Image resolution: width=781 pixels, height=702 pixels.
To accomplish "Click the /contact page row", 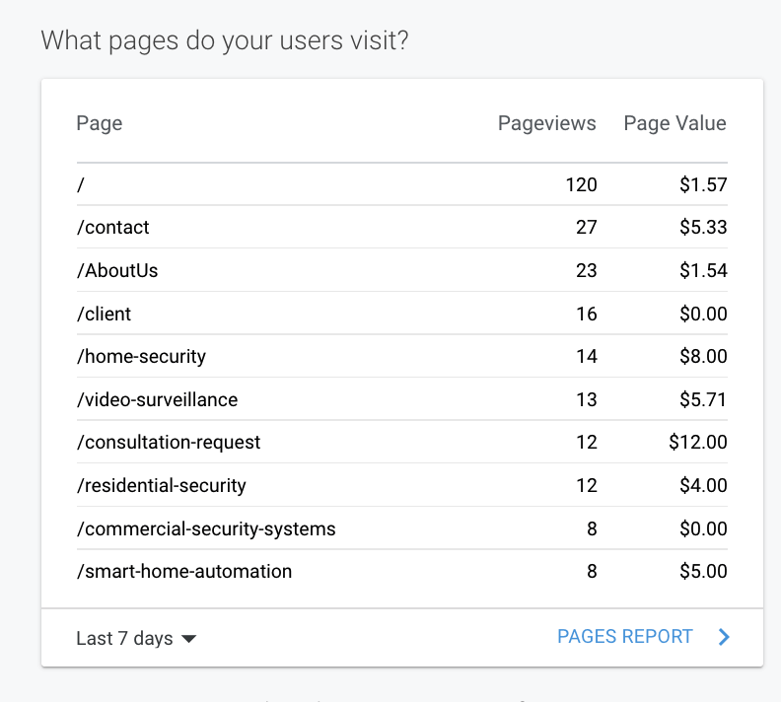I will pyautogui.click(x=113, y=228).
